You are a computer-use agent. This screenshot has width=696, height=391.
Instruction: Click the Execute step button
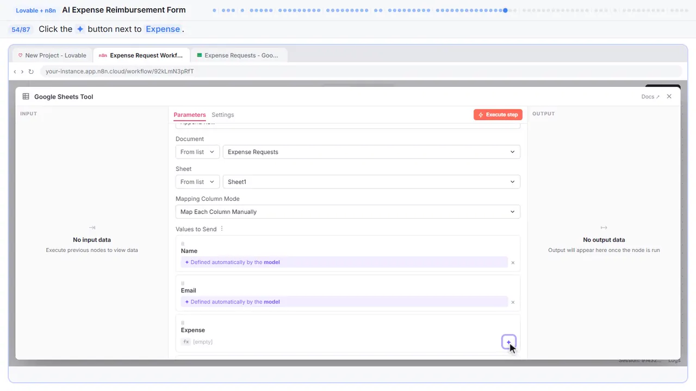point(498,115)
